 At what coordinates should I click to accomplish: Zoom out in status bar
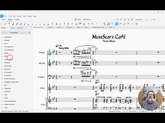point(152,111)
